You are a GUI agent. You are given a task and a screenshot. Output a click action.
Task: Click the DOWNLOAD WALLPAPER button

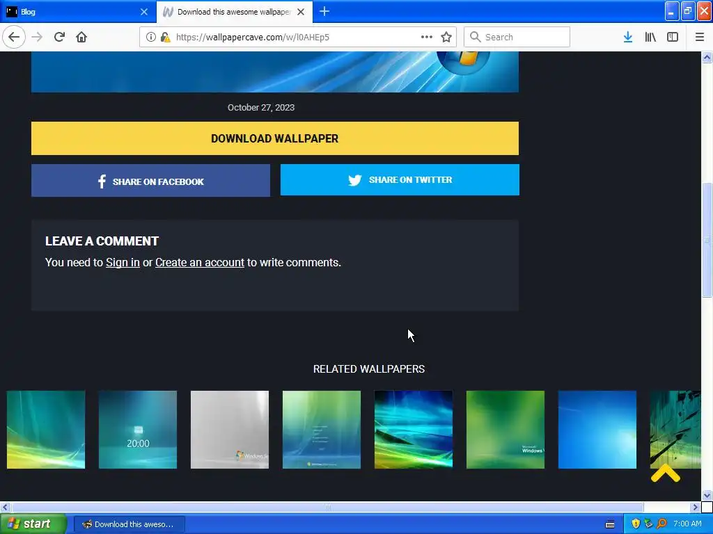coord(274,138)
